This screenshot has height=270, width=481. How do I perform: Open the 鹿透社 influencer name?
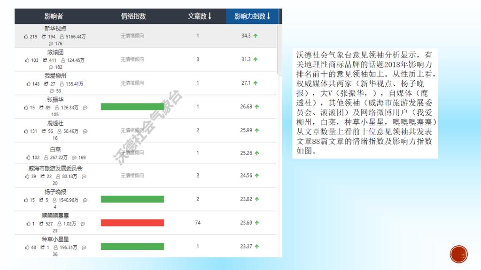[x=55, y=123]
